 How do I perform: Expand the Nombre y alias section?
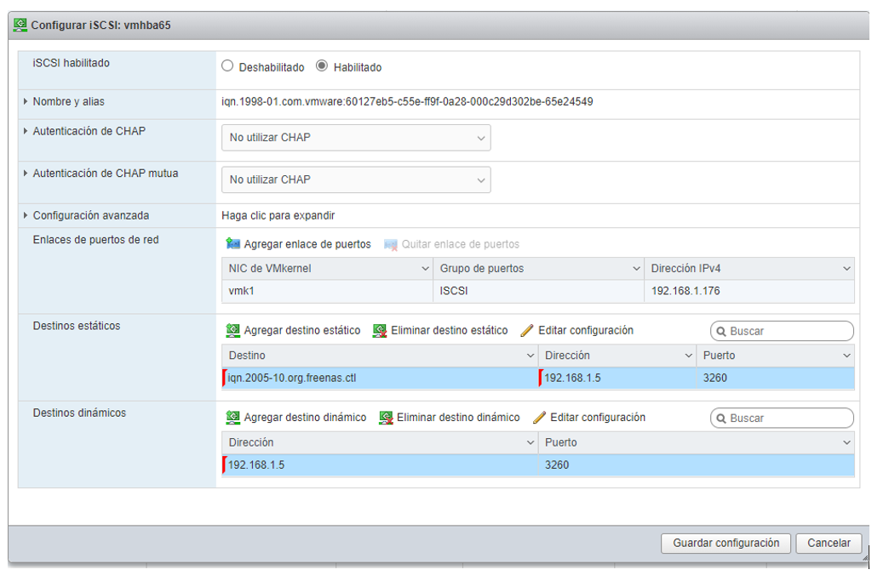[x=26, y=101]
